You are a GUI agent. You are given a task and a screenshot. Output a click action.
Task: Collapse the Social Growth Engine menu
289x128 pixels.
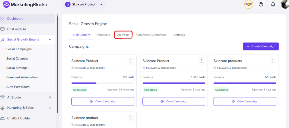[50, 40]
